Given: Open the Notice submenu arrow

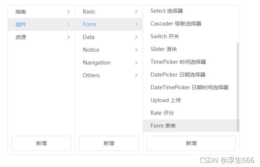Looking at the screenshot, I should [136, 50].
